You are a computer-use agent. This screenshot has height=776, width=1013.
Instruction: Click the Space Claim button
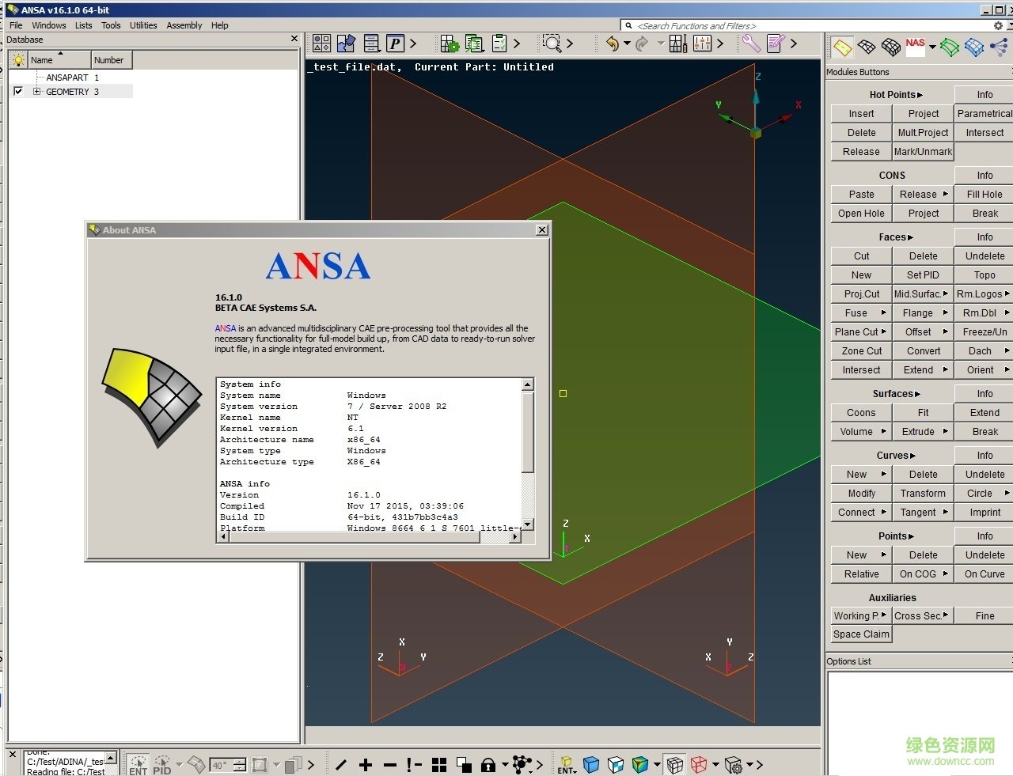pos(860,634)
